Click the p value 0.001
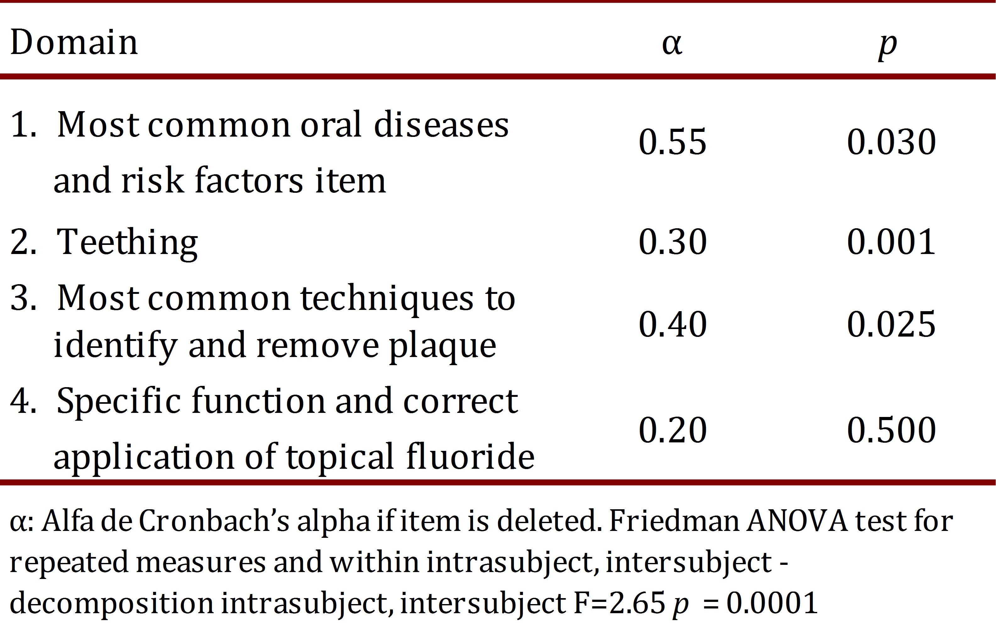996x627 pixels. (891, 242)
